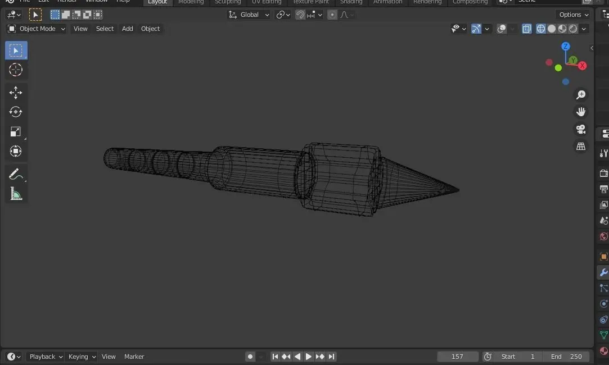Click the zoom view magnifier icon
The image size is (609, 365).
pos(581,95)
